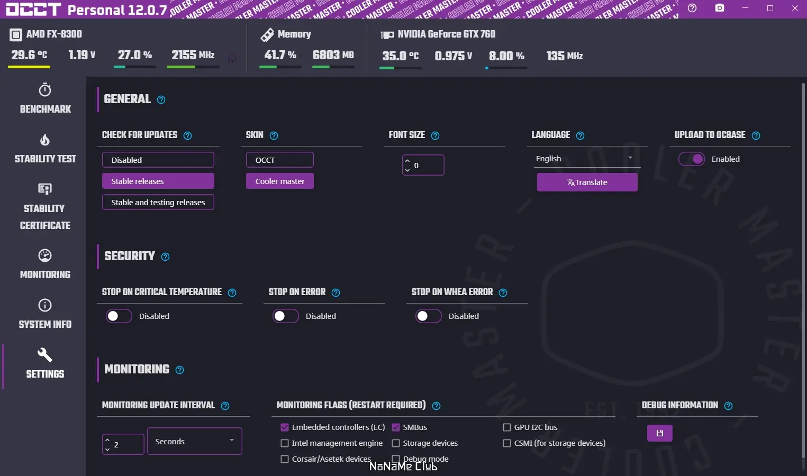The height and width of the screenshot is (476, 807).
Task: Enable Stop on WHEA Error switch
Action: tap(428, 316)
